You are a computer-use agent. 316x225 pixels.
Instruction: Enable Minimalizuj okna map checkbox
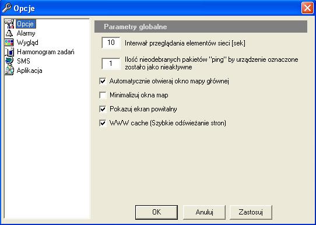point(103,95)
